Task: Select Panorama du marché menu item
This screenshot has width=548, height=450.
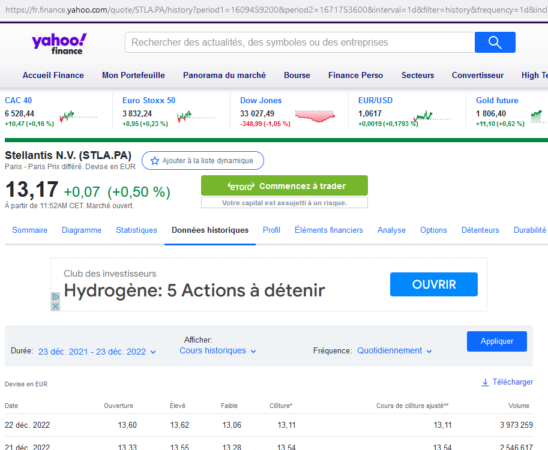Action: [x=224, y=76]
